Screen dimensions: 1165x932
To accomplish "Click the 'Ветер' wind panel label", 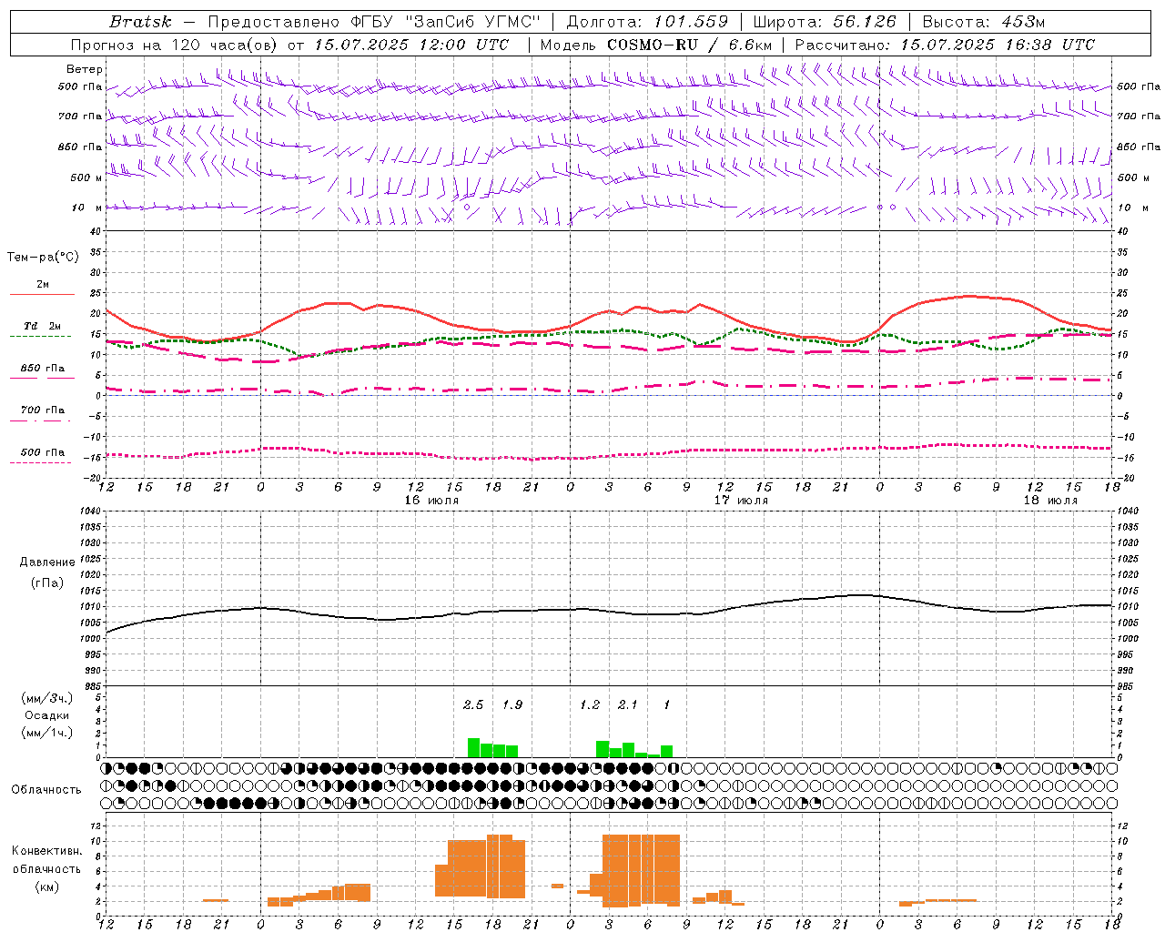I will 84,69.
